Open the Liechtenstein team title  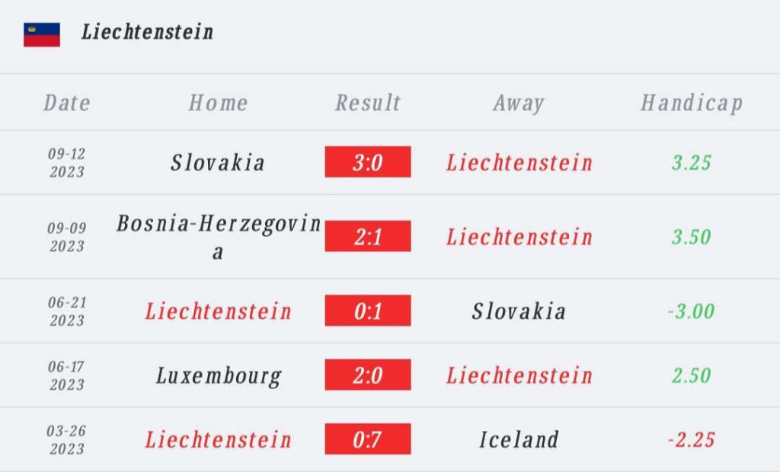[148, 32]
